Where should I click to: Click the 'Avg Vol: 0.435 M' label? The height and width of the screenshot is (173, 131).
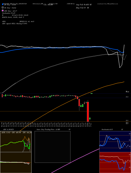click(84, 5)
